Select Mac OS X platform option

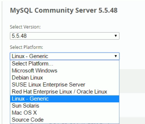[x=65, y=113]
